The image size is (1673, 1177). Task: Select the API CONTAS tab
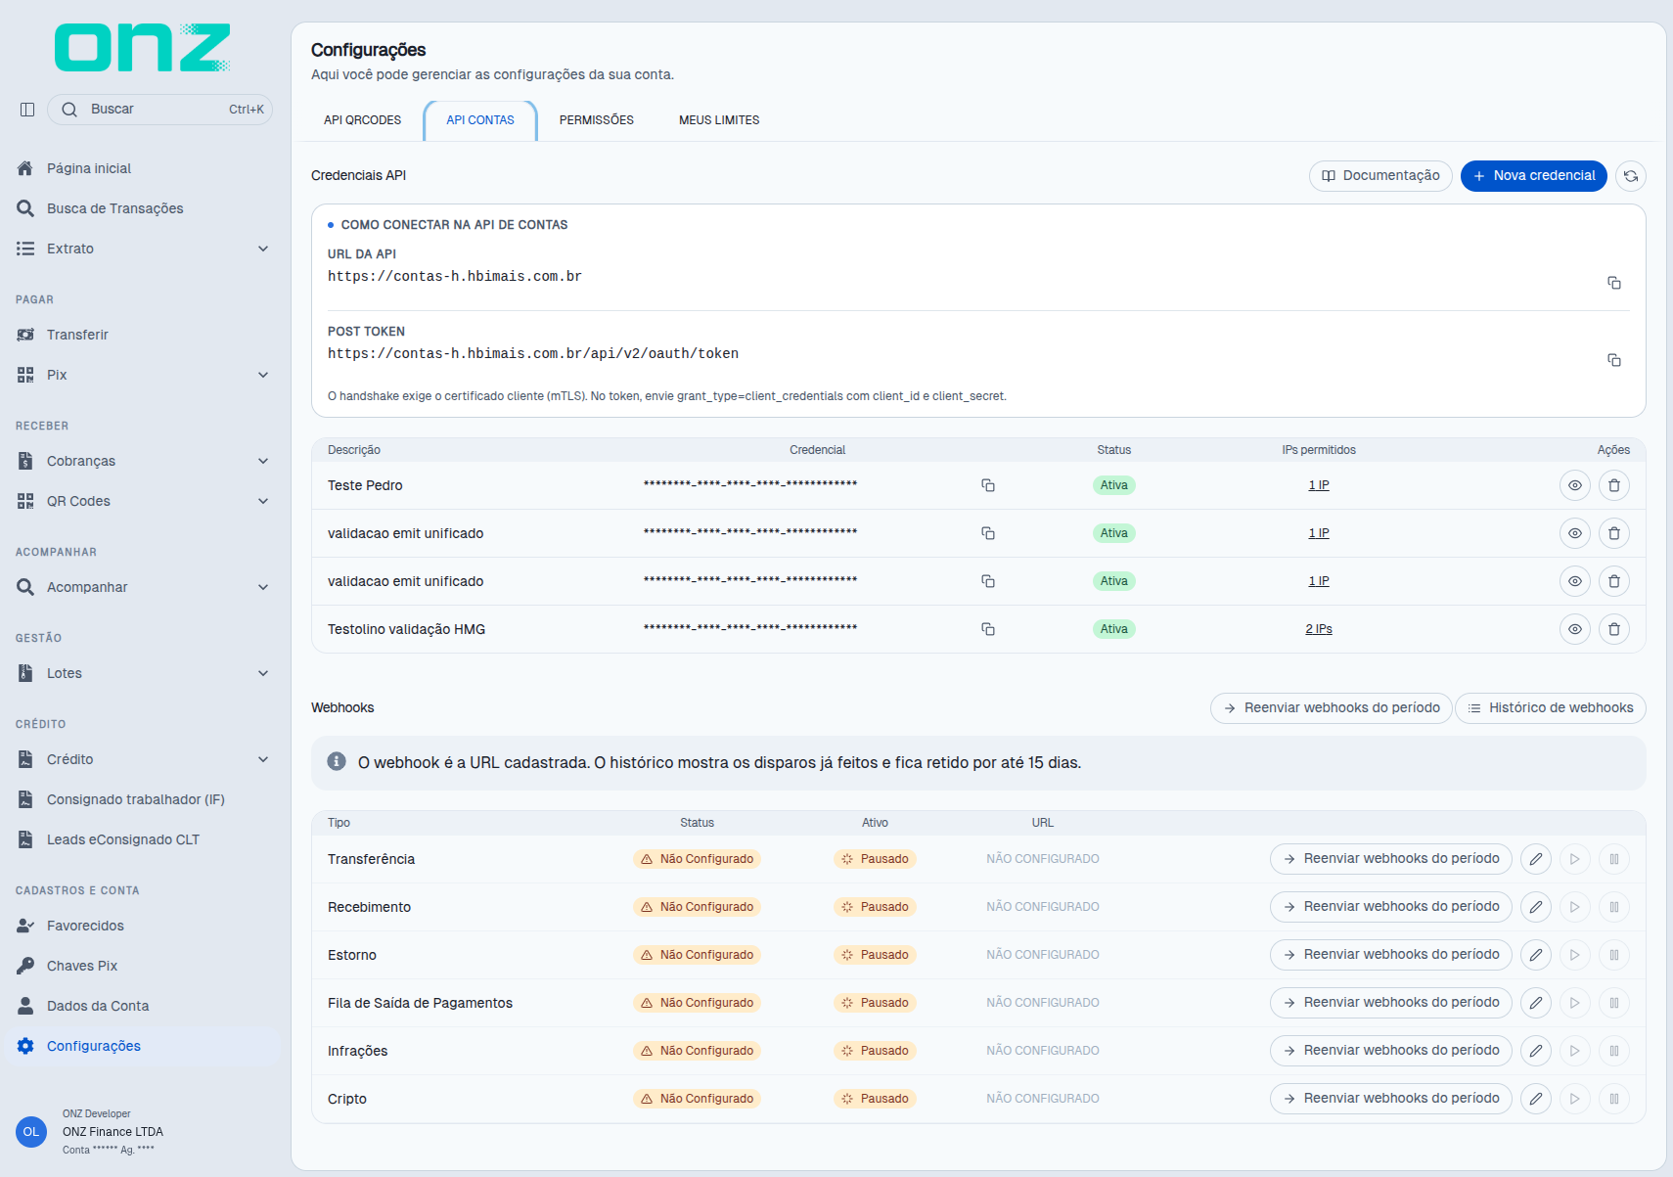(x=480, y=120)
